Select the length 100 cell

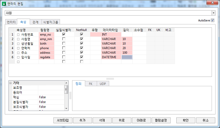pyautogui.click(x=127, y=52)
